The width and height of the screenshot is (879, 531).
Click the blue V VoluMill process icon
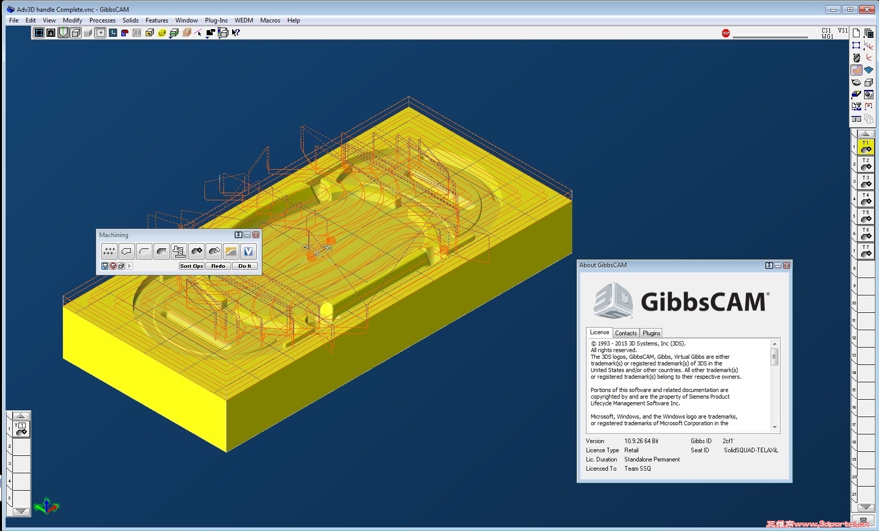249,251
